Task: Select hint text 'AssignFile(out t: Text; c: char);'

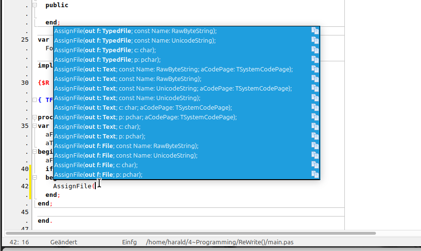Action: (97, 127)
